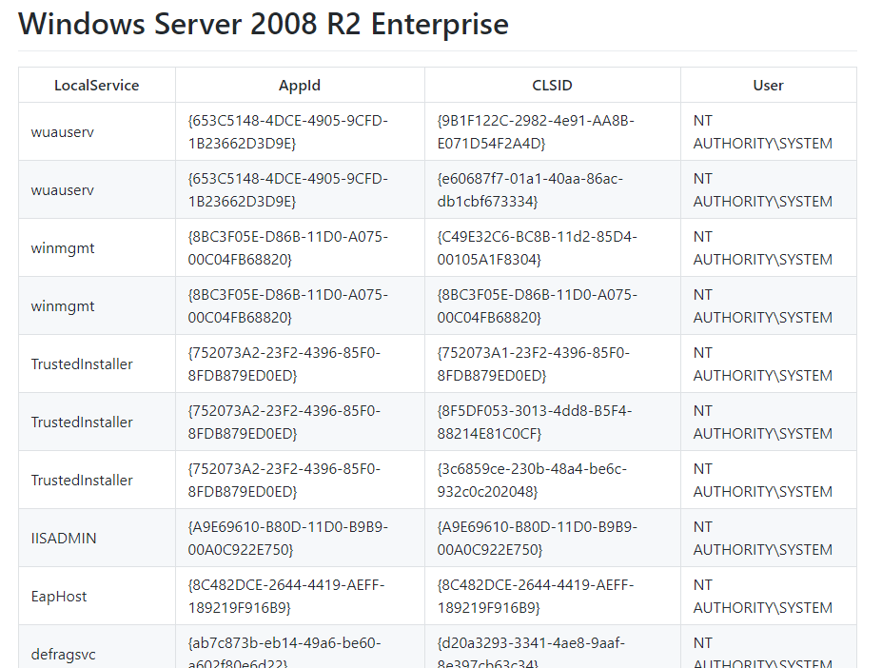Select TrustedInstaller in row with CLSID {8F5DF053-3013...}

coord(82,422)
